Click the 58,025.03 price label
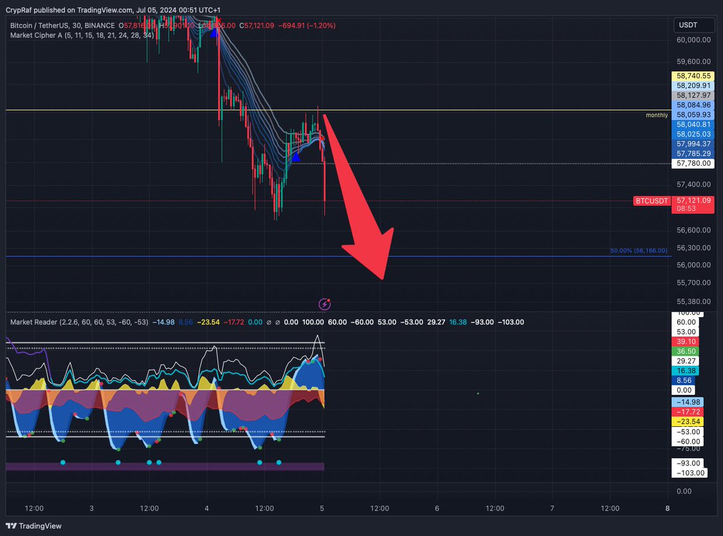Screen dimensions: 723x536 tap(694, 134)
